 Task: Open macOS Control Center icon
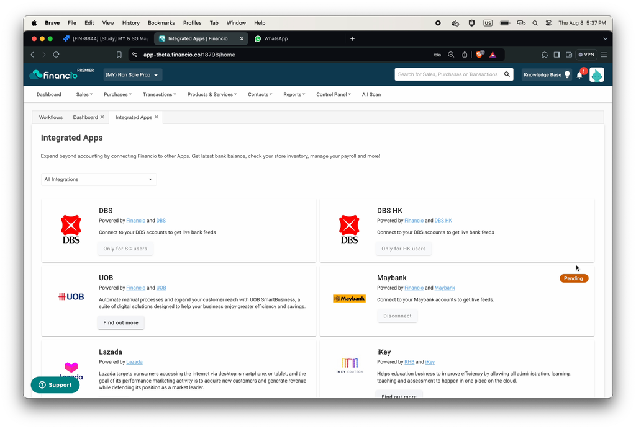(548, 23)
